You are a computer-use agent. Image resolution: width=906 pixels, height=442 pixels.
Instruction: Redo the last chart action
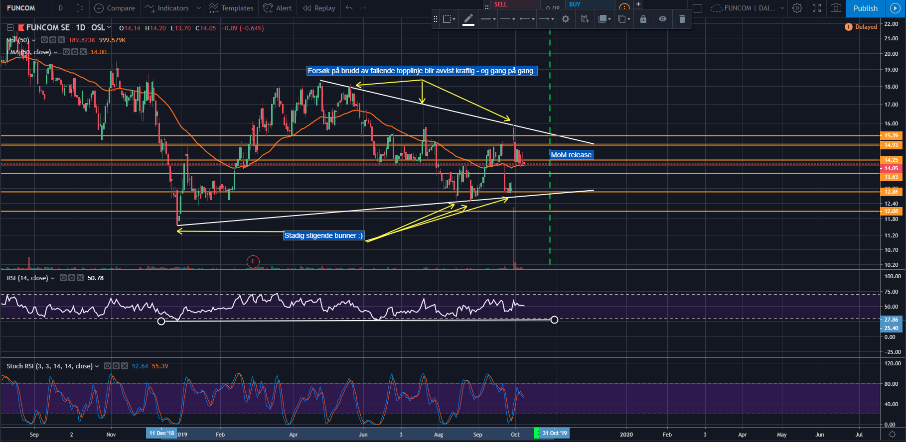tap(363, 8)
